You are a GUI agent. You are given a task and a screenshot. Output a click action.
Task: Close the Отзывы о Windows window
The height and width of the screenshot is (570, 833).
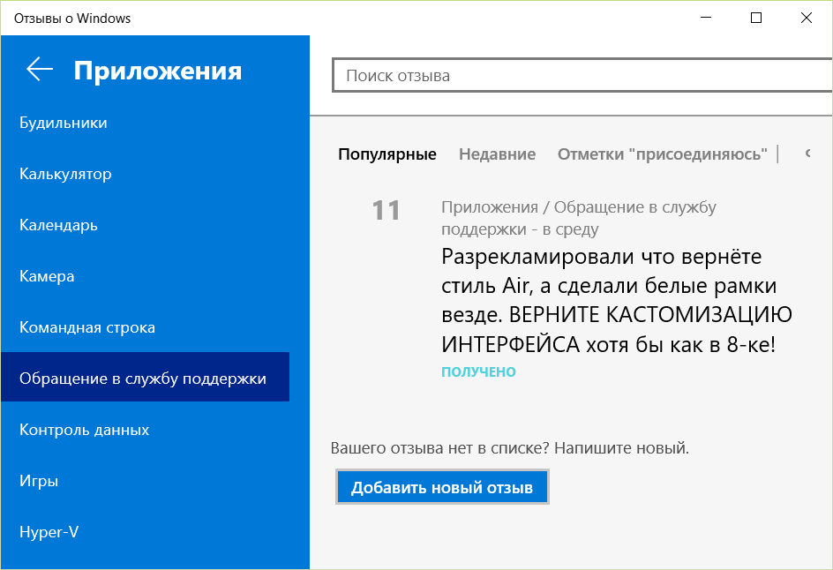(x=806, y=18)
